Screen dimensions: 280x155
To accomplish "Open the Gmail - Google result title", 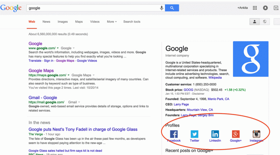I will click(43, 97).
